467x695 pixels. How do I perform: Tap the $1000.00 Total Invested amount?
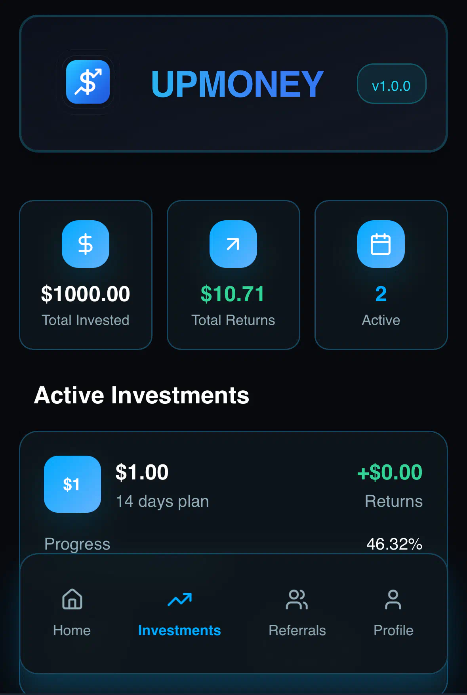86,294
